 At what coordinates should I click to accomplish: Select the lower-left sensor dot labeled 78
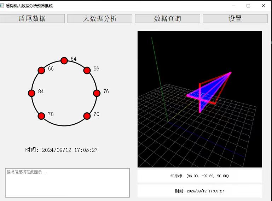tap(41, 116)
